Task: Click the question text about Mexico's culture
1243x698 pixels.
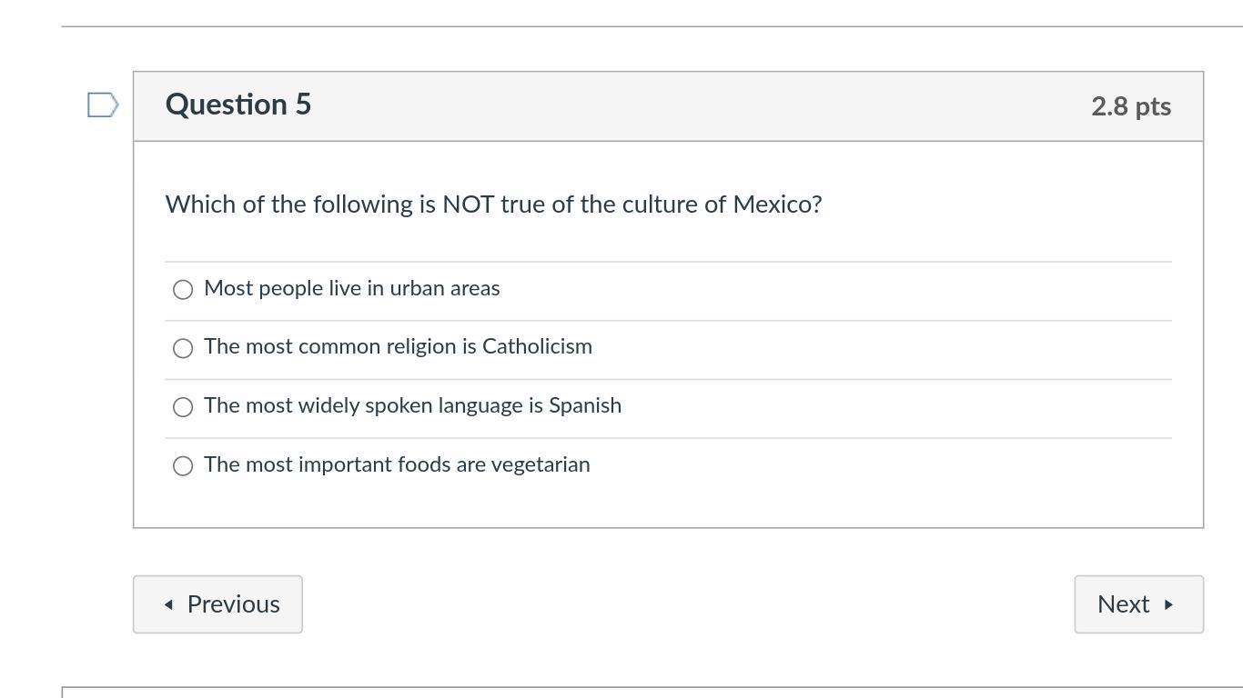Action: pyautogui.click(x=493, y=204)
